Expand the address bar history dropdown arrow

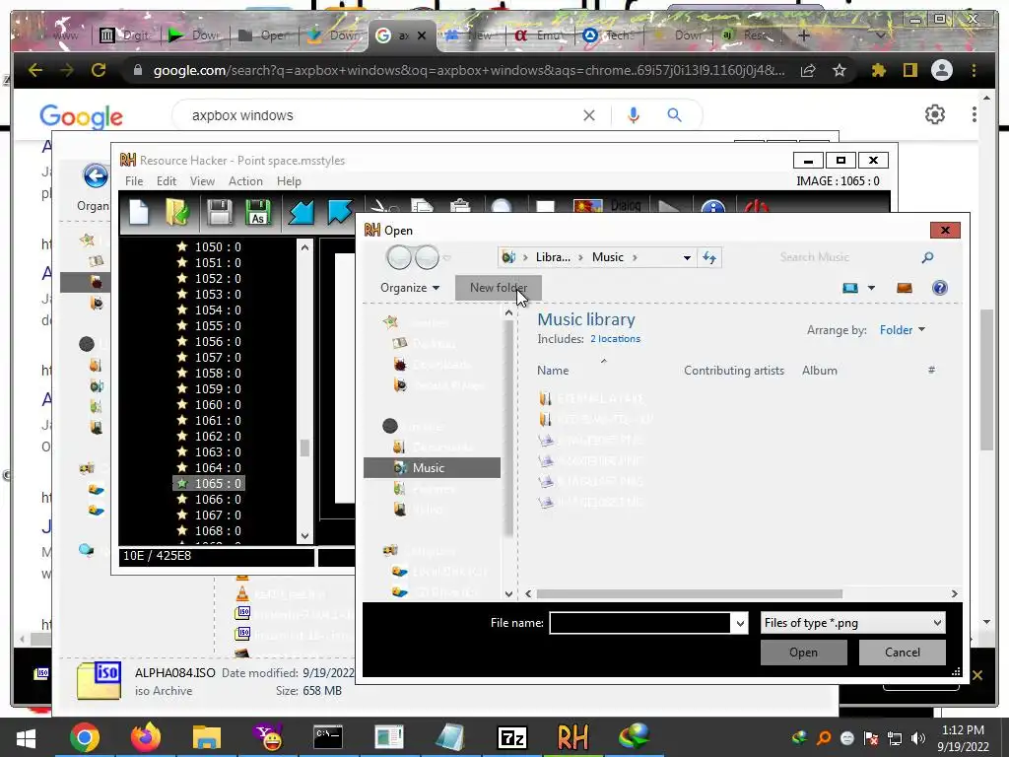[x=687, y=257]
